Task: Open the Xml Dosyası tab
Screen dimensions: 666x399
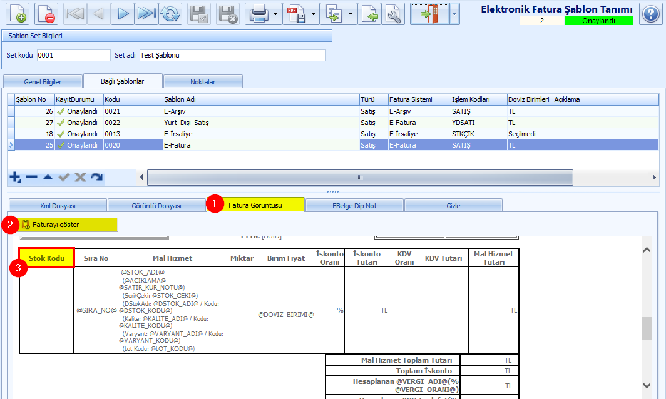Action: [58, 206]
